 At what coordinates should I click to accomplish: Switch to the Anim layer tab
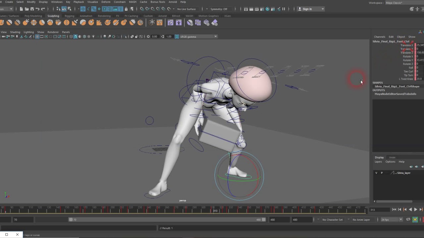[392, 157]
